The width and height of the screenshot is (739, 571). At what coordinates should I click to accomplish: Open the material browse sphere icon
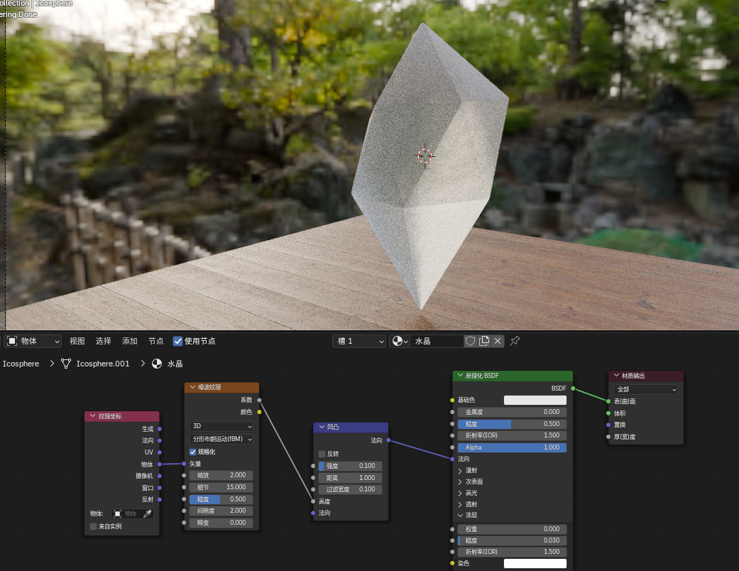pos(400,341)
